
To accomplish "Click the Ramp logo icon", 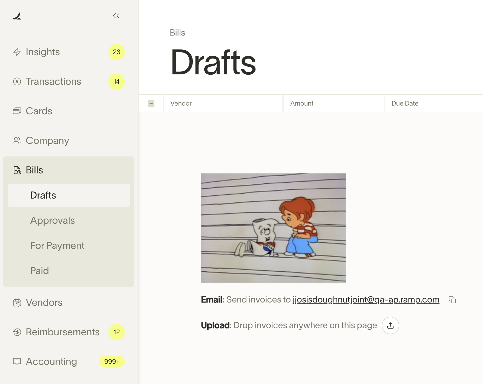I will tap(17, 16).
